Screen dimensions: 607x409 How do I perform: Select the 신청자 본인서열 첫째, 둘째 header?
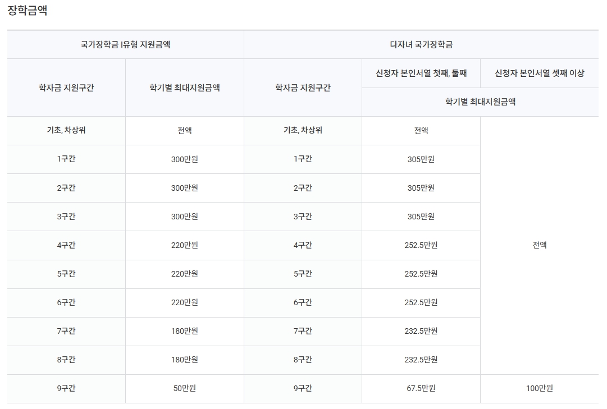pyautogui.click(x=421, y=73)
